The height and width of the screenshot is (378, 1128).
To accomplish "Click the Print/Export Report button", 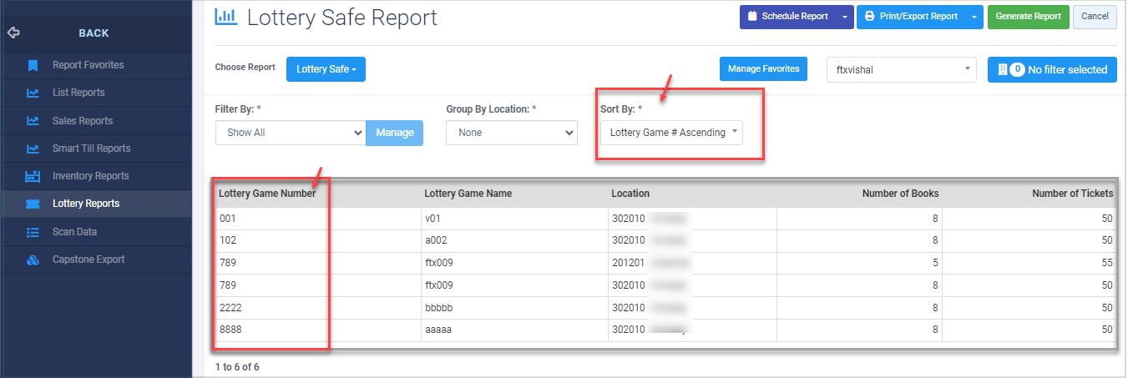I will pos(910,16).
